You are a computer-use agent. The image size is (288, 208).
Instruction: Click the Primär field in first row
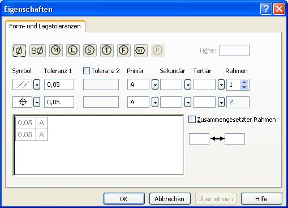138,84
